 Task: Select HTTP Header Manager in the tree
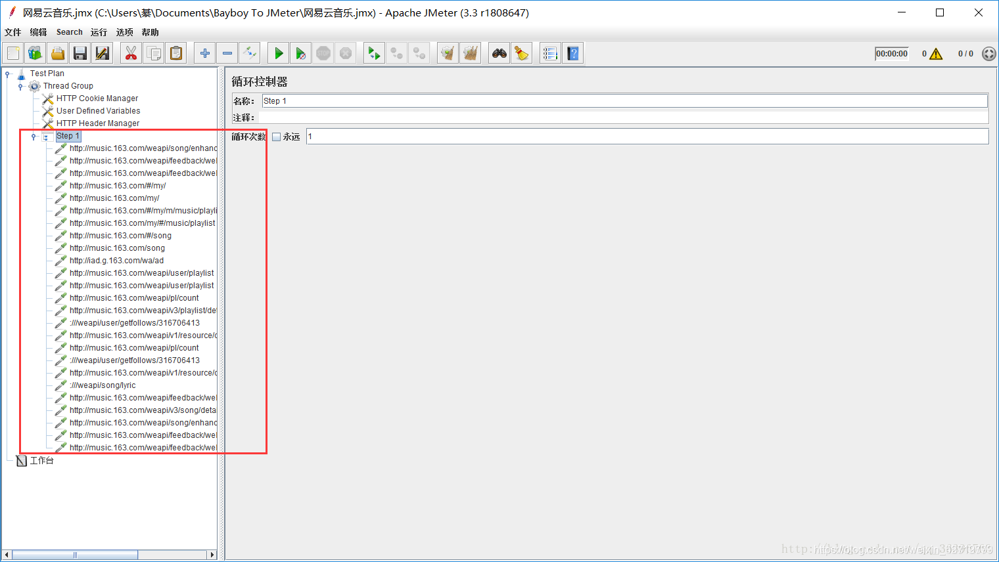[x=98, y=123]
